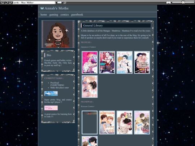The height and width of the screenshot is (146, 195).
Task: Visit the guestbook page
Action: tap(77, 15)
